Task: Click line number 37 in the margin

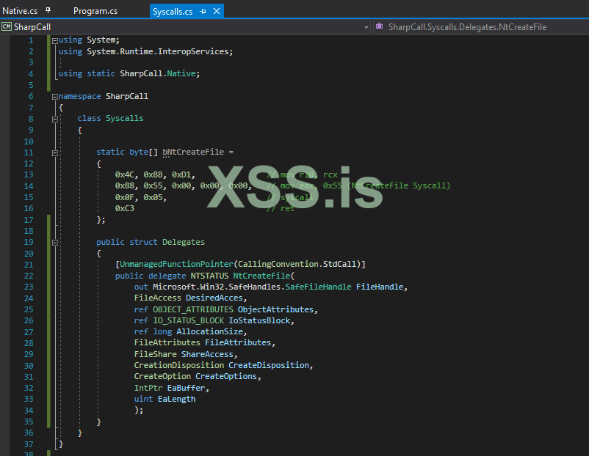Action: [29, 444]
